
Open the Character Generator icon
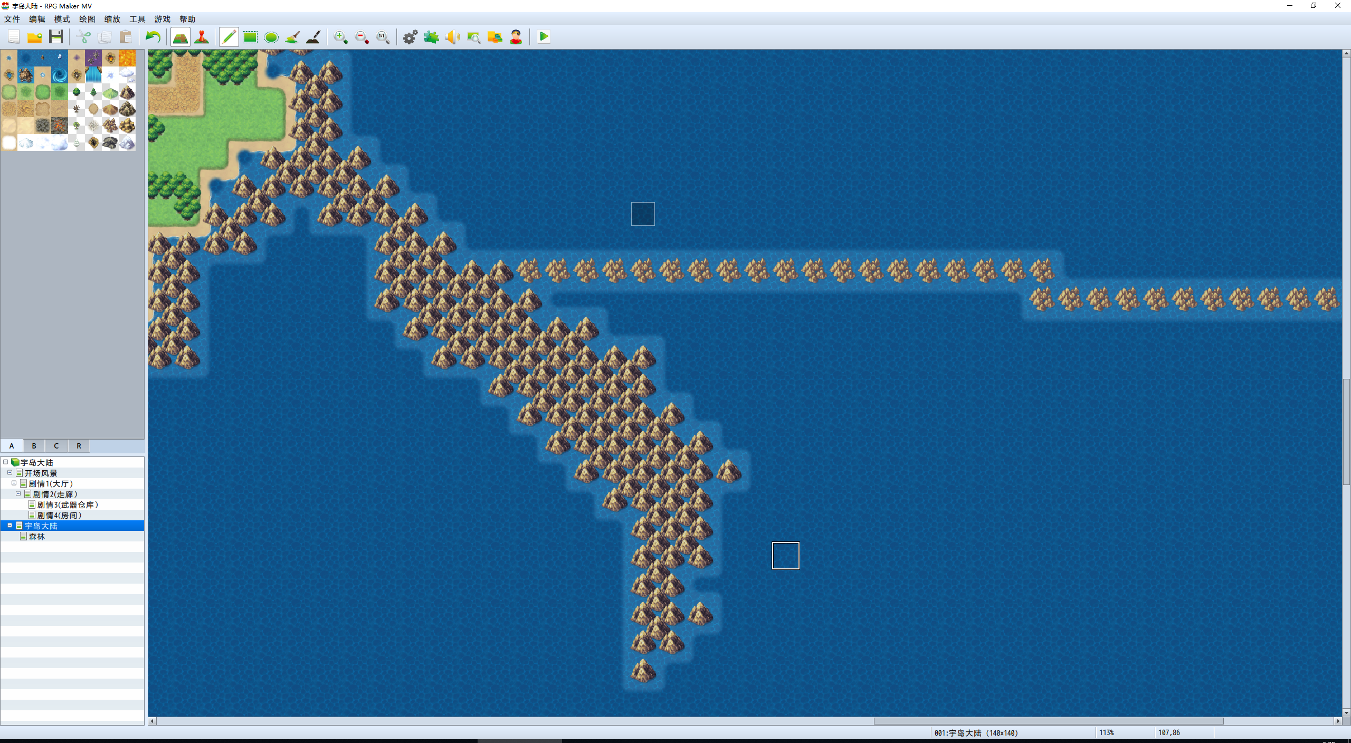[516, 37]
